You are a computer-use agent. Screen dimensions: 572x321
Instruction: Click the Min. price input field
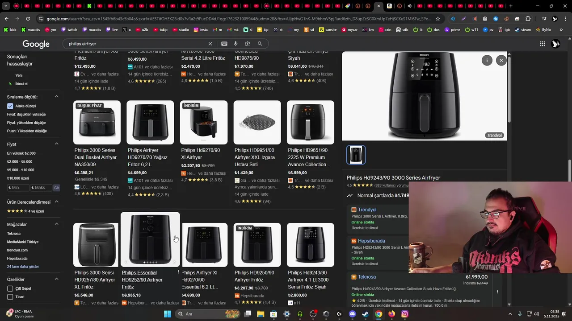coord(18,188)
